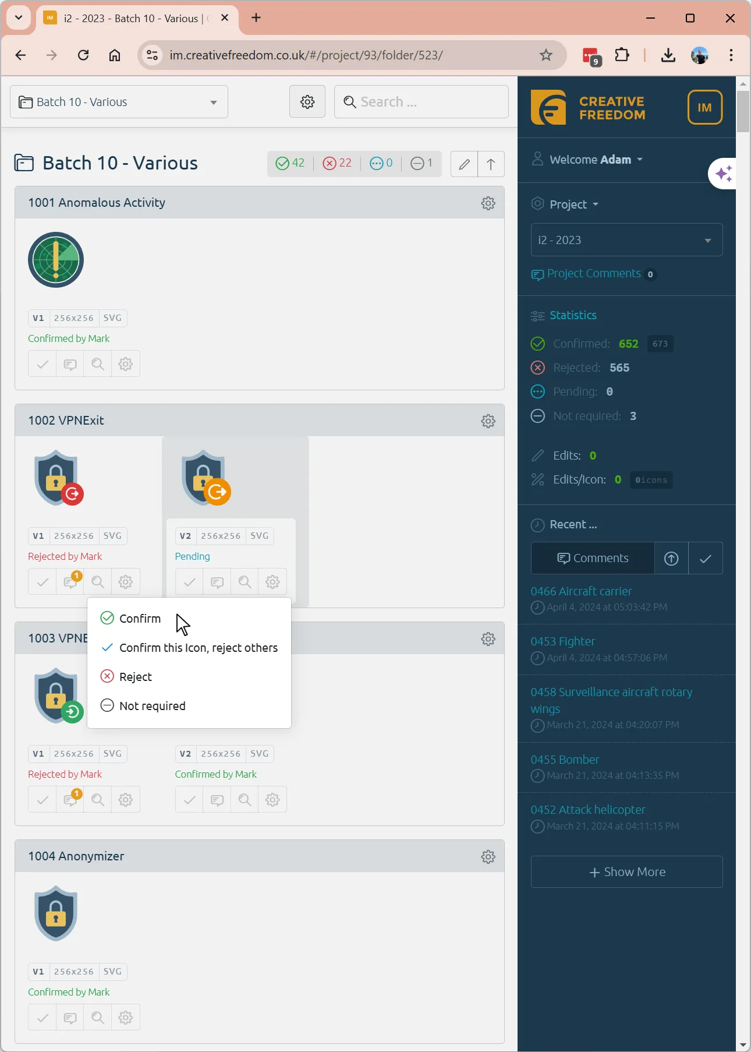Open a new browser tab
Image resolution: width=751 pixels, height=1052 pixels.
pos(256,17)
